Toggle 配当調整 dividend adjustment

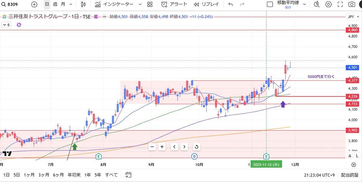click(x=350, y=175)
